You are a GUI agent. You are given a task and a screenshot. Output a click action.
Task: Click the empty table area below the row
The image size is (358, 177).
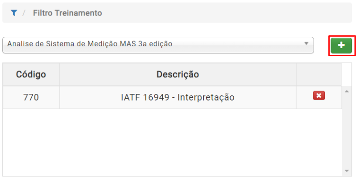tap(172, 143)
